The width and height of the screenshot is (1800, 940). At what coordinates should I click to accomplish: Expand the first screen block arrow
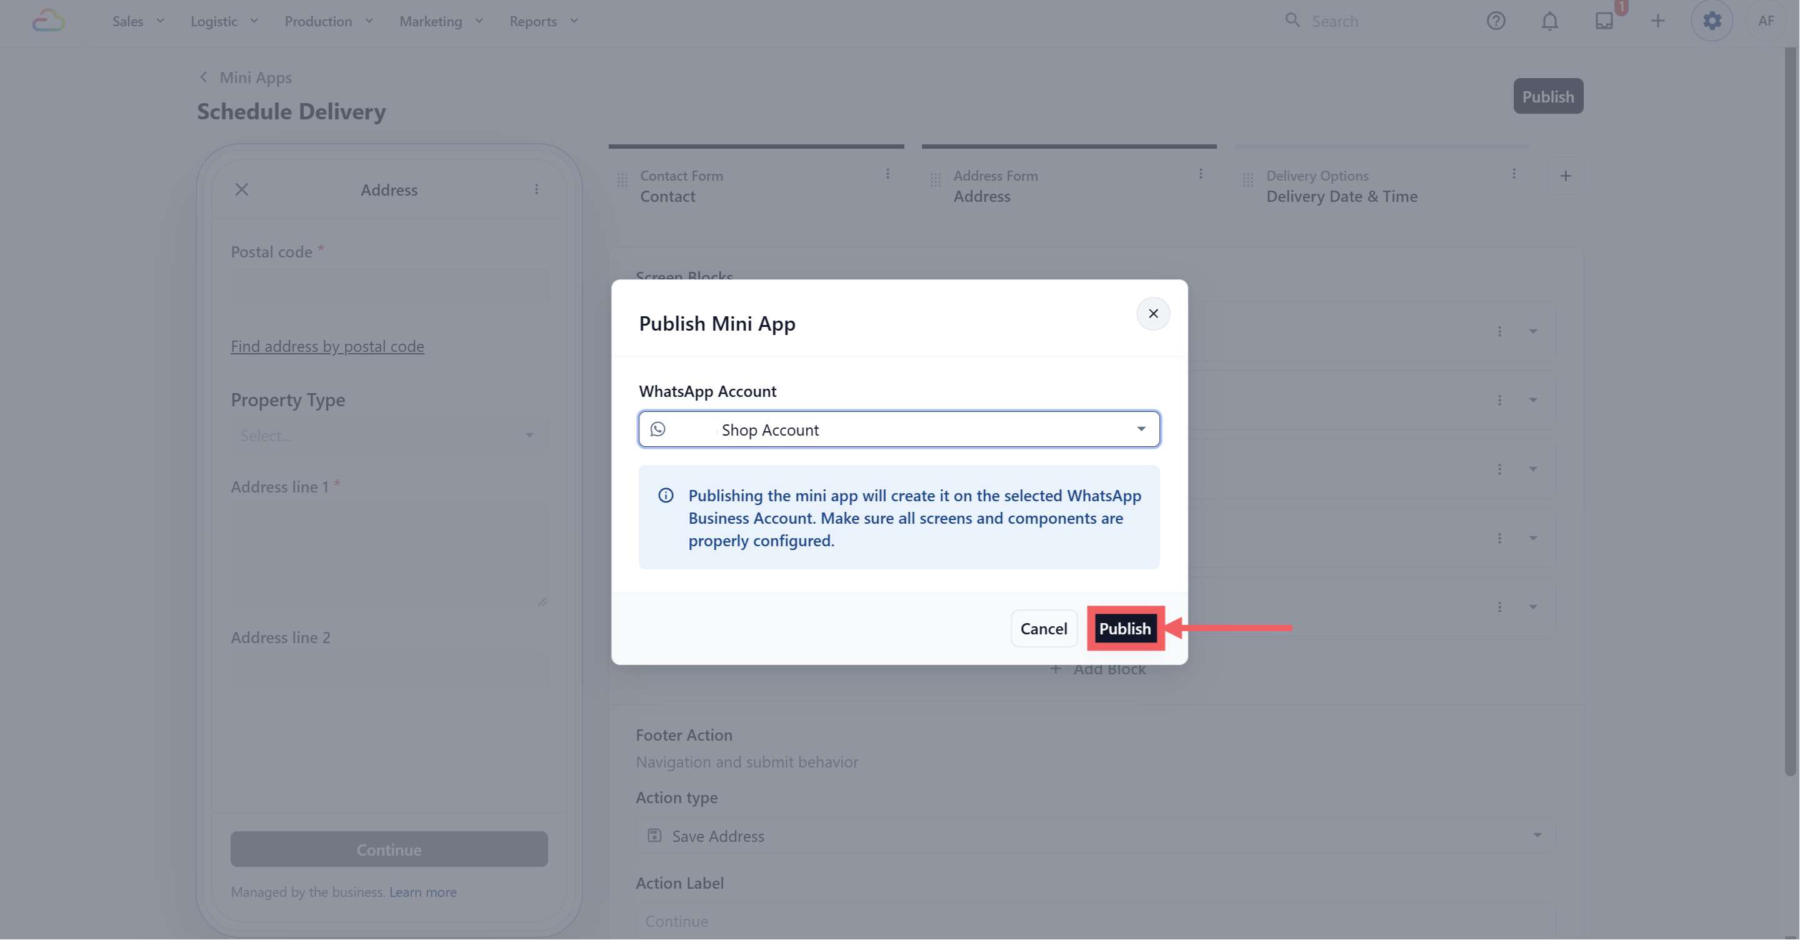(x=1533, y=331)
